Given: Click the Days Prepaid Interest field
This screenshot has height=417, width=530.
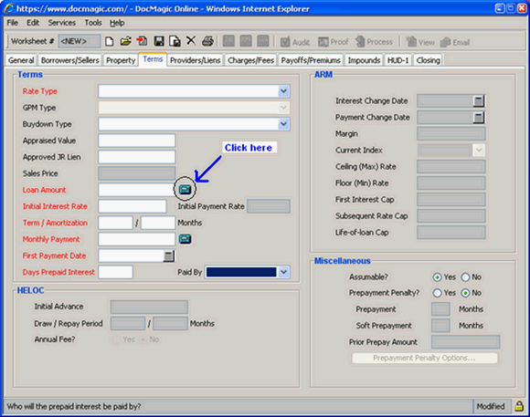Looking at the screenshot, I should point(116,272).
